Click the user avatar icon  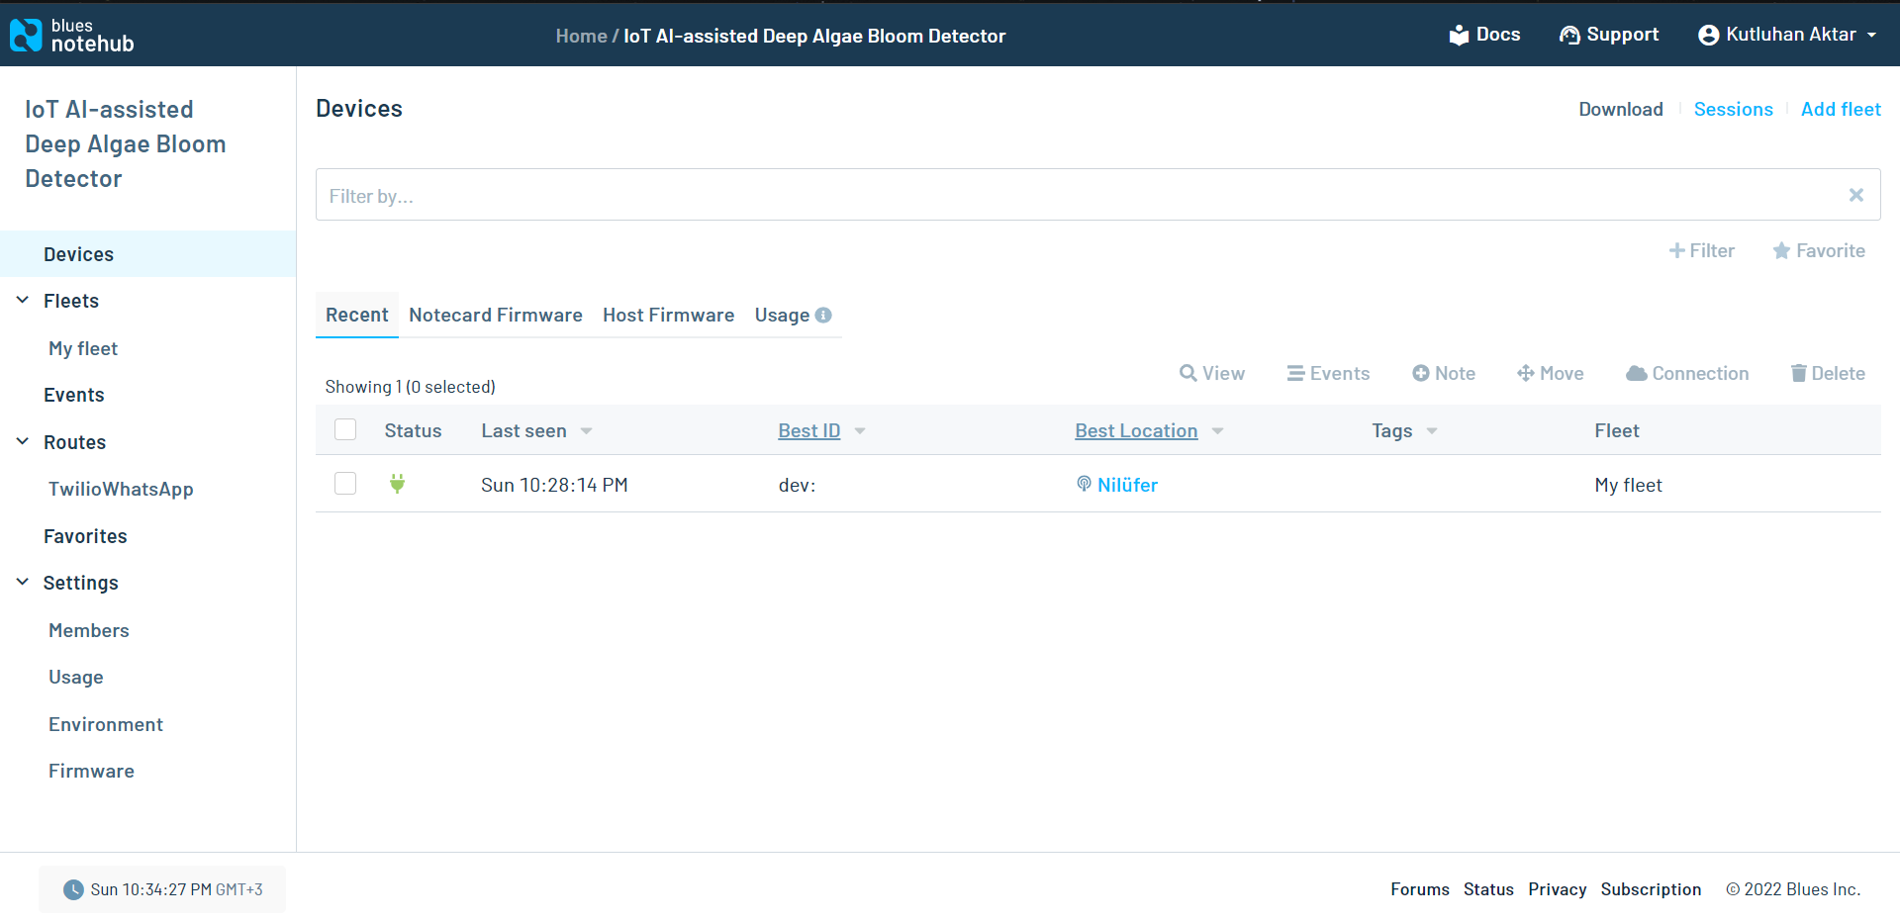tap(1708, 36)
